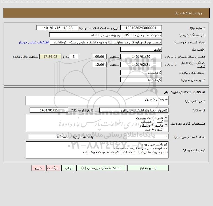The height and width of the screenshot is (206, 213).
Task: Open اطلاعات تماس خریدار link
Action: tap(34, 42)
